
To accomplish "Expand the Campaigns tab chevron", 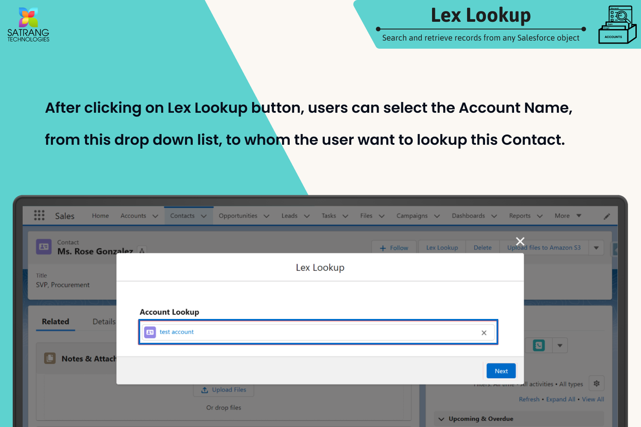I will coord(437,216).
